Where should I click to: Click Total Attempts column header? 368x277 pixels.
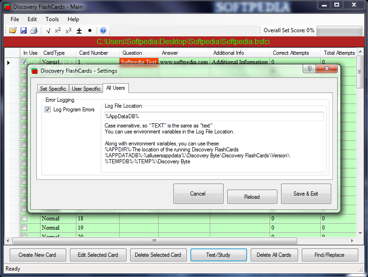[339, 53]
